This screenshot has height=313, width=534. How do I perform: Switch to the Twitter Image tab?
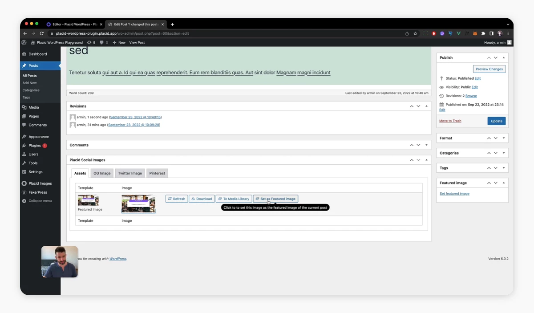point(130,173)
